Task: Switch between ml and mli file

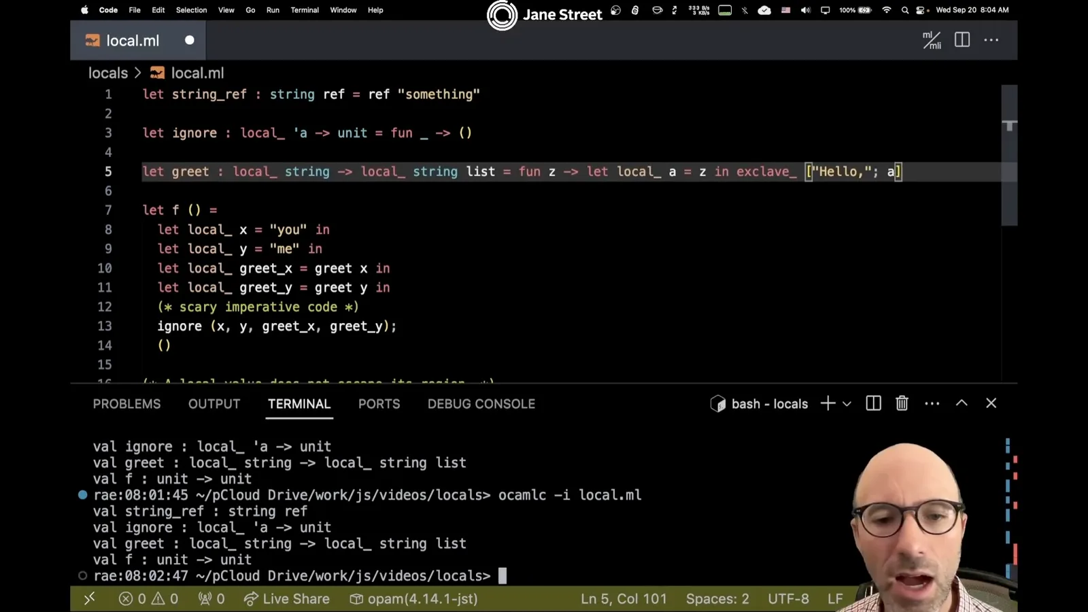Action: click(932, 40)
